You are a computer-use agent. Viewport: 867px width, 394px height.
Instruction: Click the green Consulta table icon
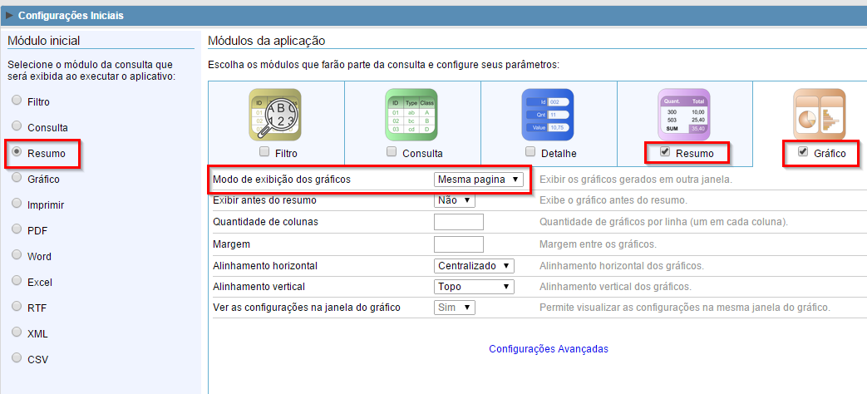411,114
